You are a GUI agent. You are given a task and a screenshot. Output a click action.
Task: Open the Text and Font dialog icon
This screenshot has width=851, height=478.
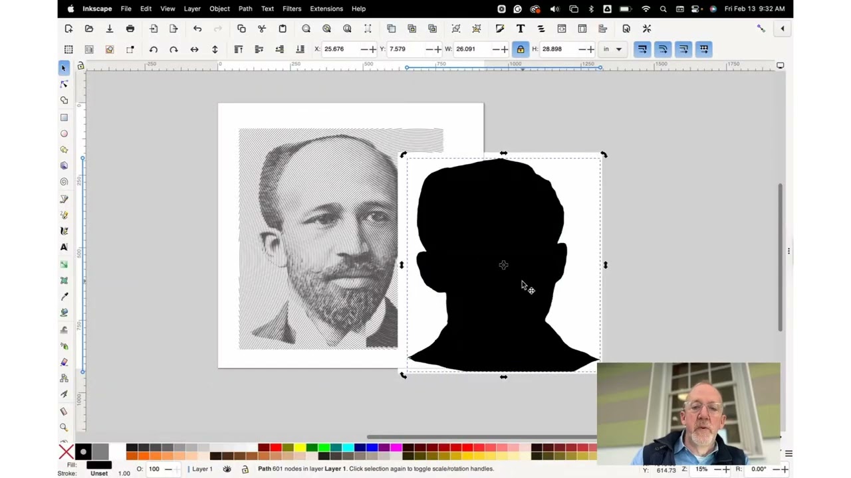coord(521,29)
